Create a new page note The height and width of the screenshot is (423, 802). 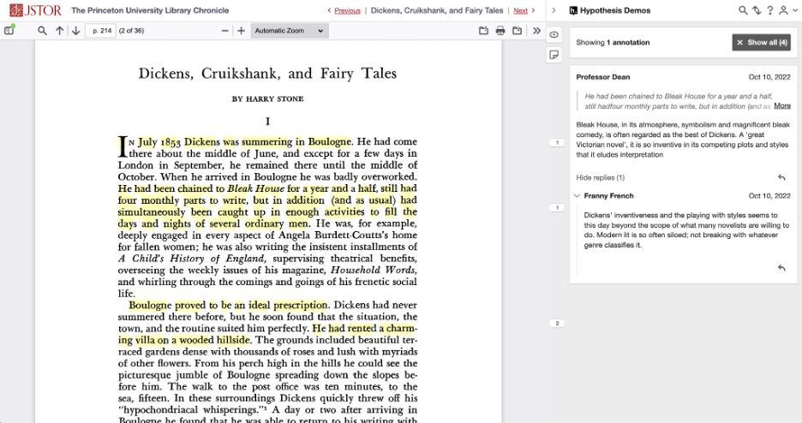tap(554, 55)
